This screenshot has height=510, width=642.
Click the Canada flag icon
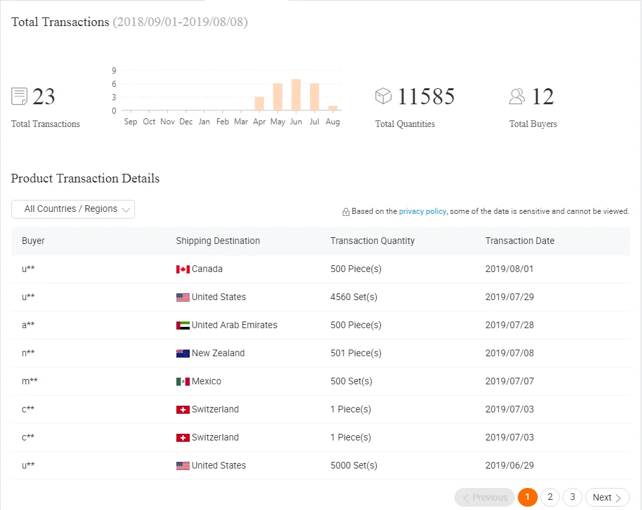coord(183,269)
